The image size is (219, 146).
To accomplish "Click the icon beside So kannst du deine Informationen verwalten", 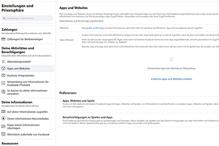I will (x=4, y=91).
